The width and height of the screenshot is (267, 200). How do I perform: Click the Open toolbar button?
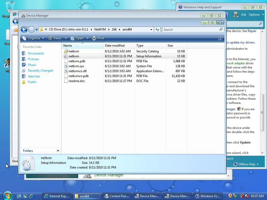click(77, 38)
